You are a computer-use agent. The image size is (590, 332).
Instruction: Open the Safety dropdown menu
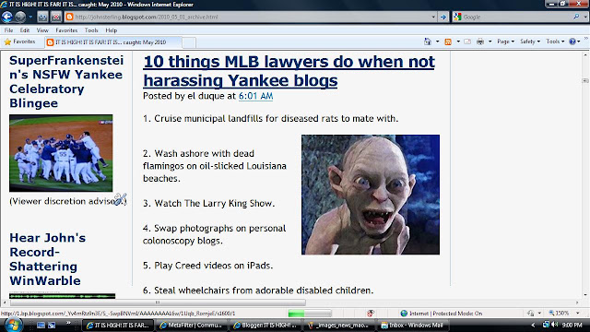pos(530,41)
